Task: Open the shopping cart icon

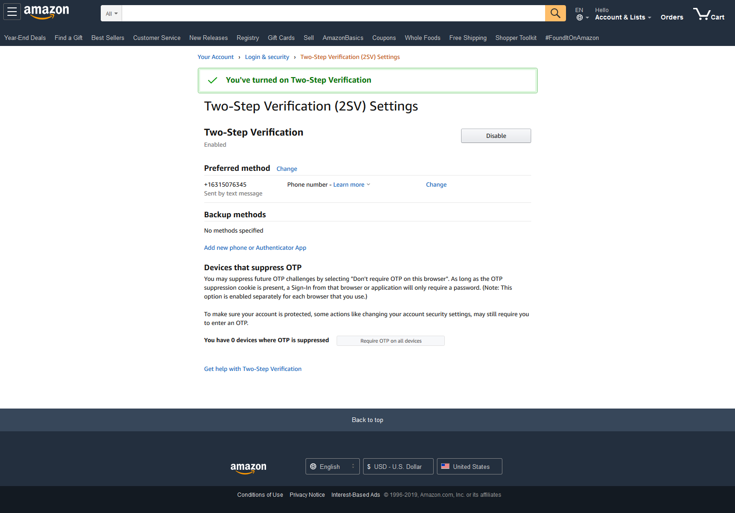Action: (709, 14)
